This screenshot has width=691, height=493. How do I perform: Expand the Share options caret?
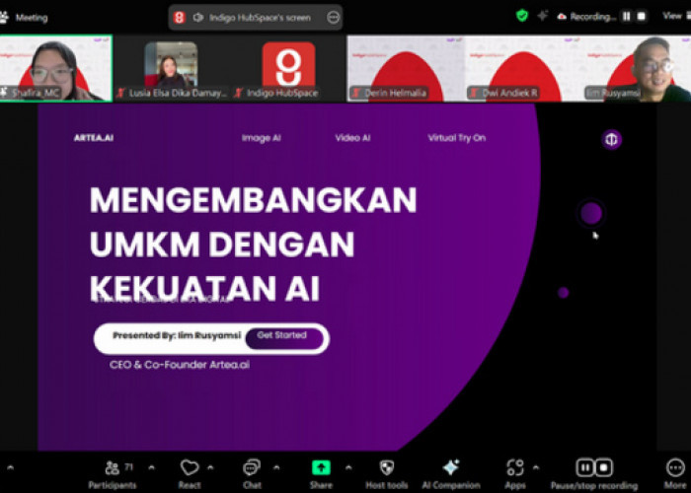(348, 467)
